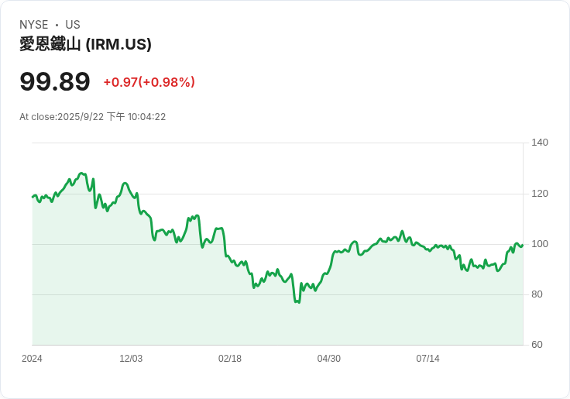Click the US market label
Viewport: 570px width, 399px height.
[73, 25]
